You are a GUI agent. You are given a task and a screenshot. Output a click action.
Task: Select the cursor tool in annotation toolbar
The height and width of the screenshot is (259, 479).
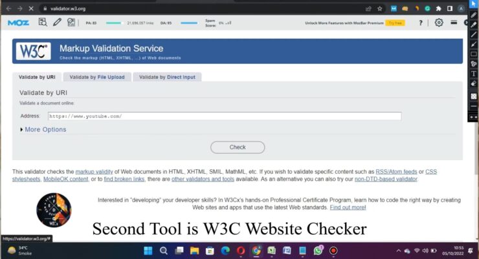474,4
